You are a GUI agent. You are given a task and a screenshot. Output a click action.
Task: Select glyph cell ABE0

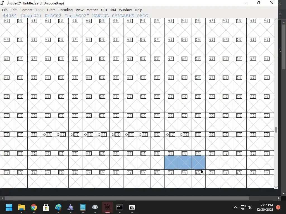[x=7, y=144]
